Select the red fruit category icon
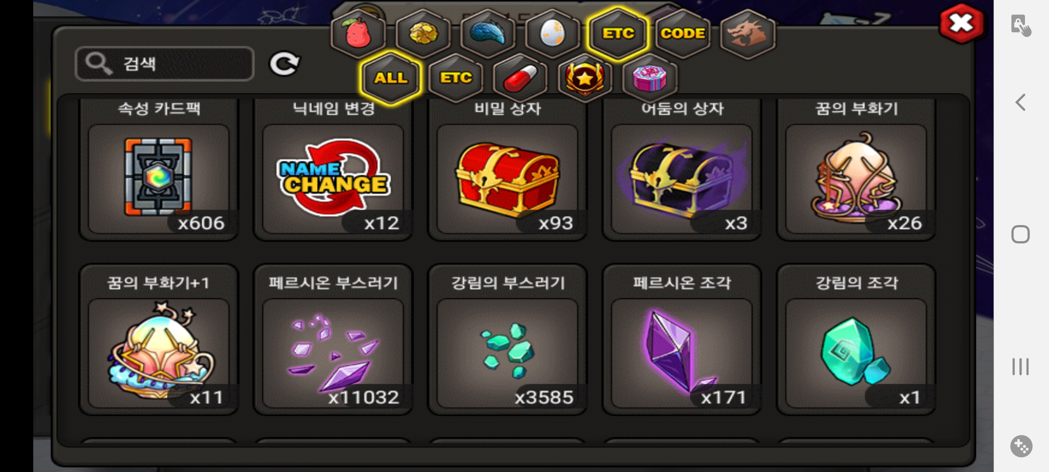1049x472 pixels. (358, 33)
